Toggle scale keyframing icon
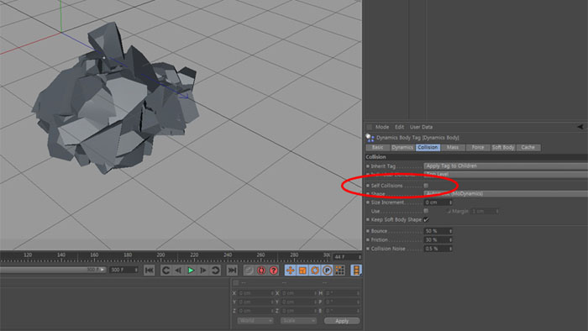588x331 pixels. click(x=302, y=270)
